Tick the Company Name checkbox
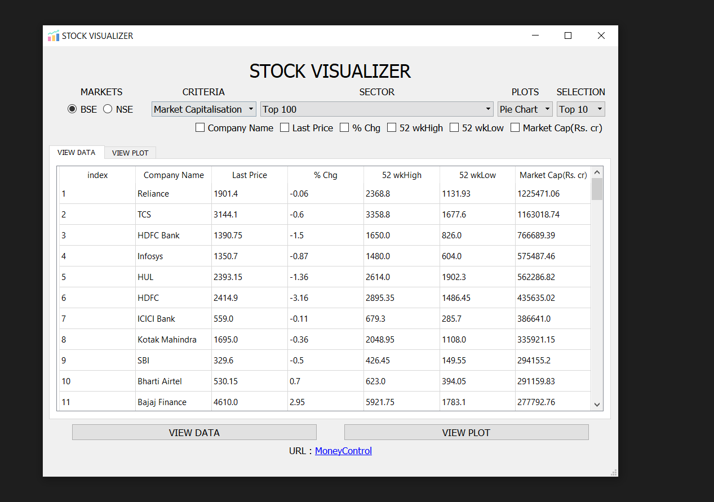The height and width of the screenshot is (502, 714). coord(234,128)
